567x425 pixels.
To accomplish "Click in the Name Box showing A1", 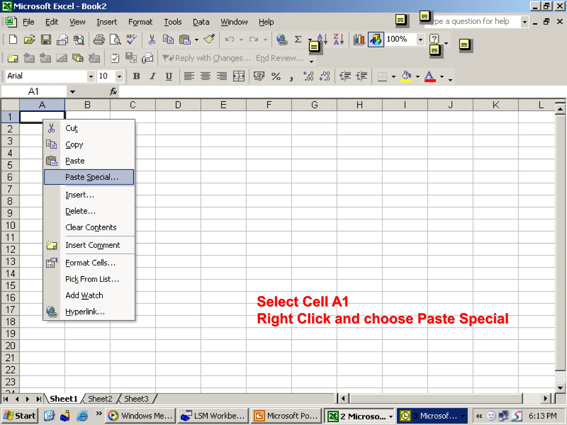I will point(34,92).
